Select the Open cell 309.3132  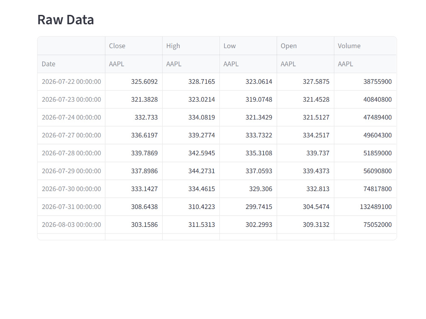(x=305, y=225)
